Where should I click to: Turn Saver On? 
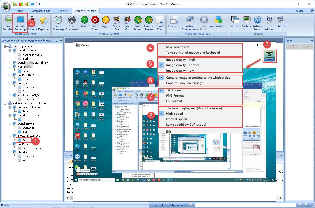click(x=117, y=23)
